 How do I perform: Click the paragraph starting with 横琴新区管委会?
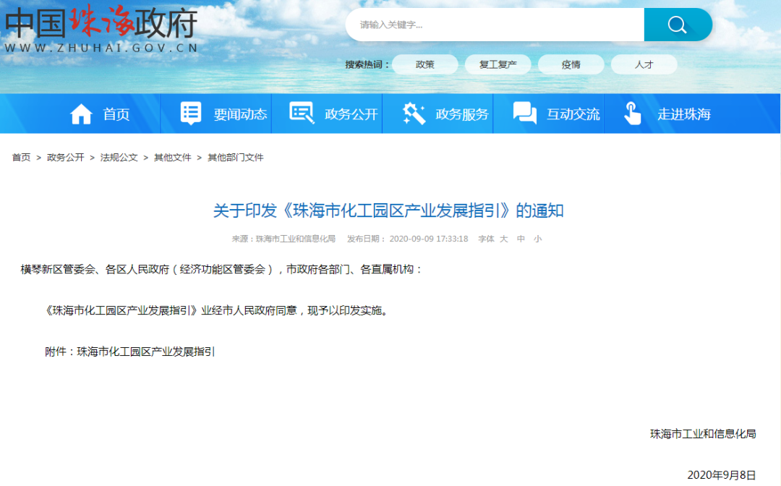coord(222,269)
